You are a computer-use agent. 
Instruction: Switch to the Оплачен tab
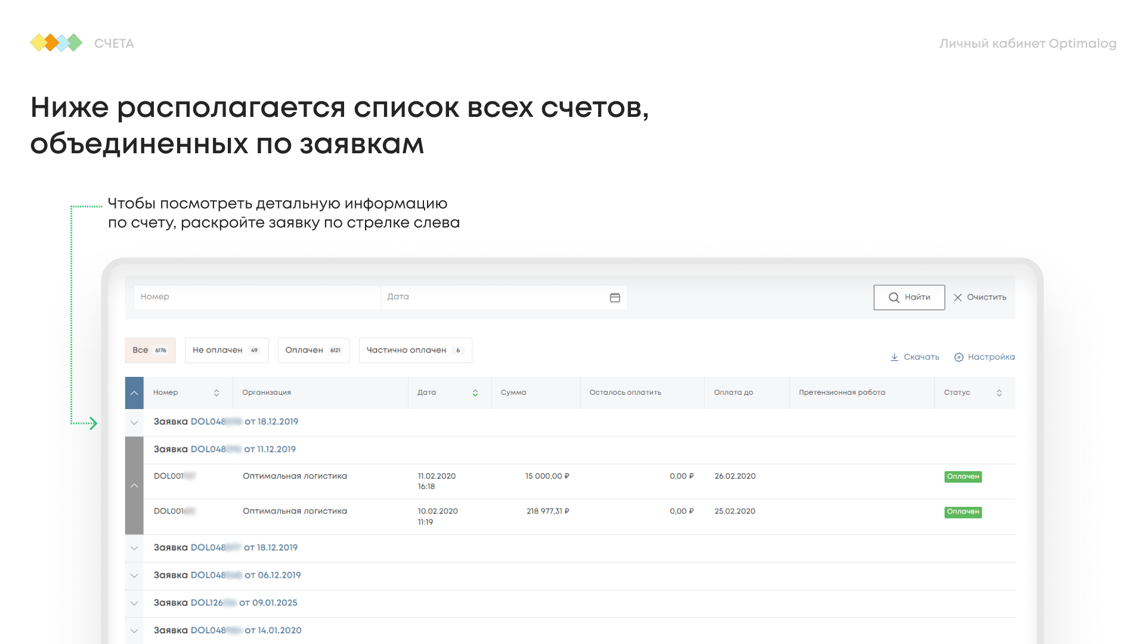coord(314,351)
